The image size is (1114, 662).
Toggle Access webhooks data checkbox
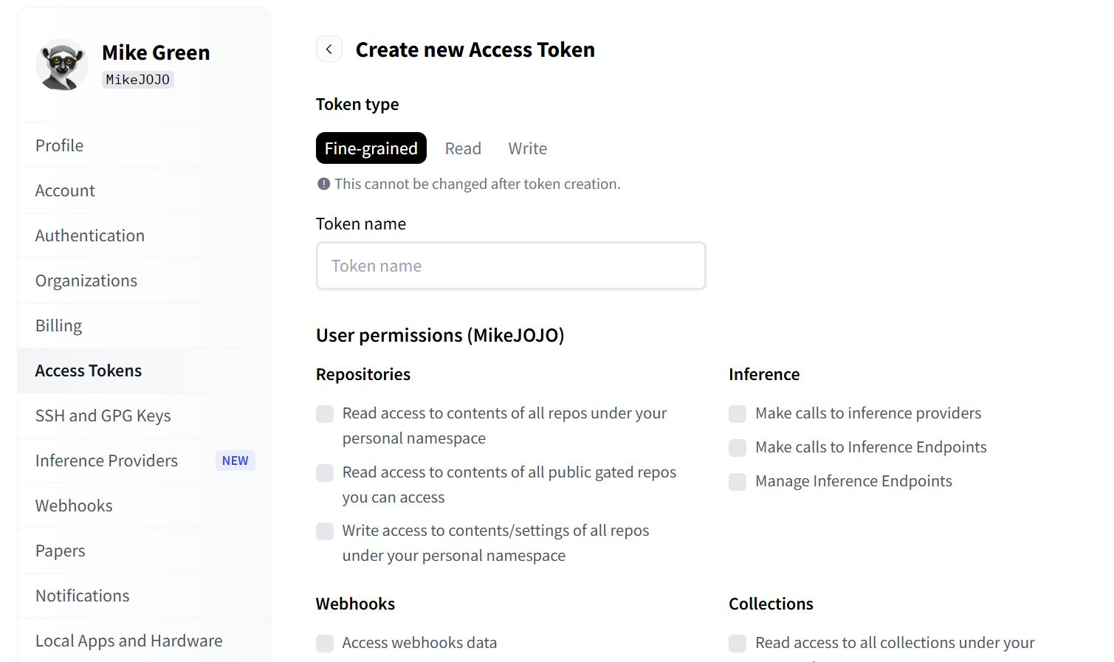click(x=325, y=644)
